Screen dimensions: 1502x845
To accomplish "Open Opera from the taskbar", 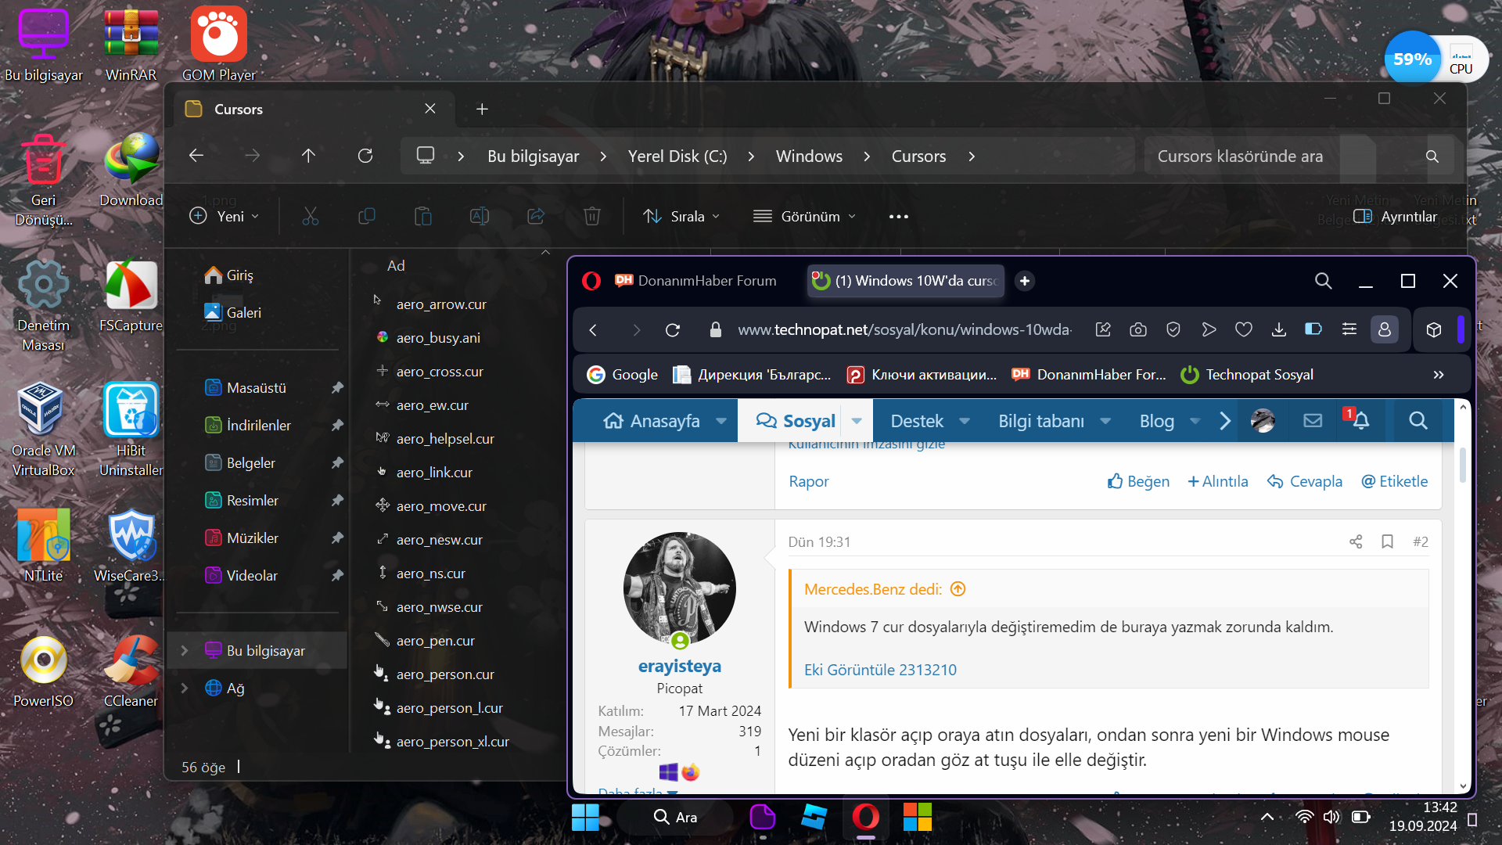I will coord(865,817).
